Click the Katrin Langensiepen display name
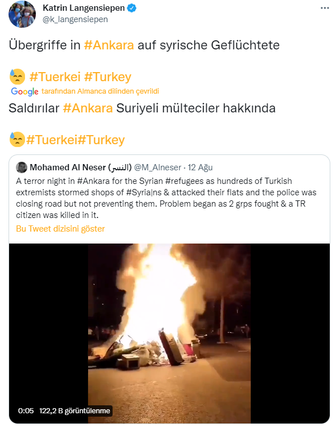The image size is (336, 432). click(x=84, y=8)
